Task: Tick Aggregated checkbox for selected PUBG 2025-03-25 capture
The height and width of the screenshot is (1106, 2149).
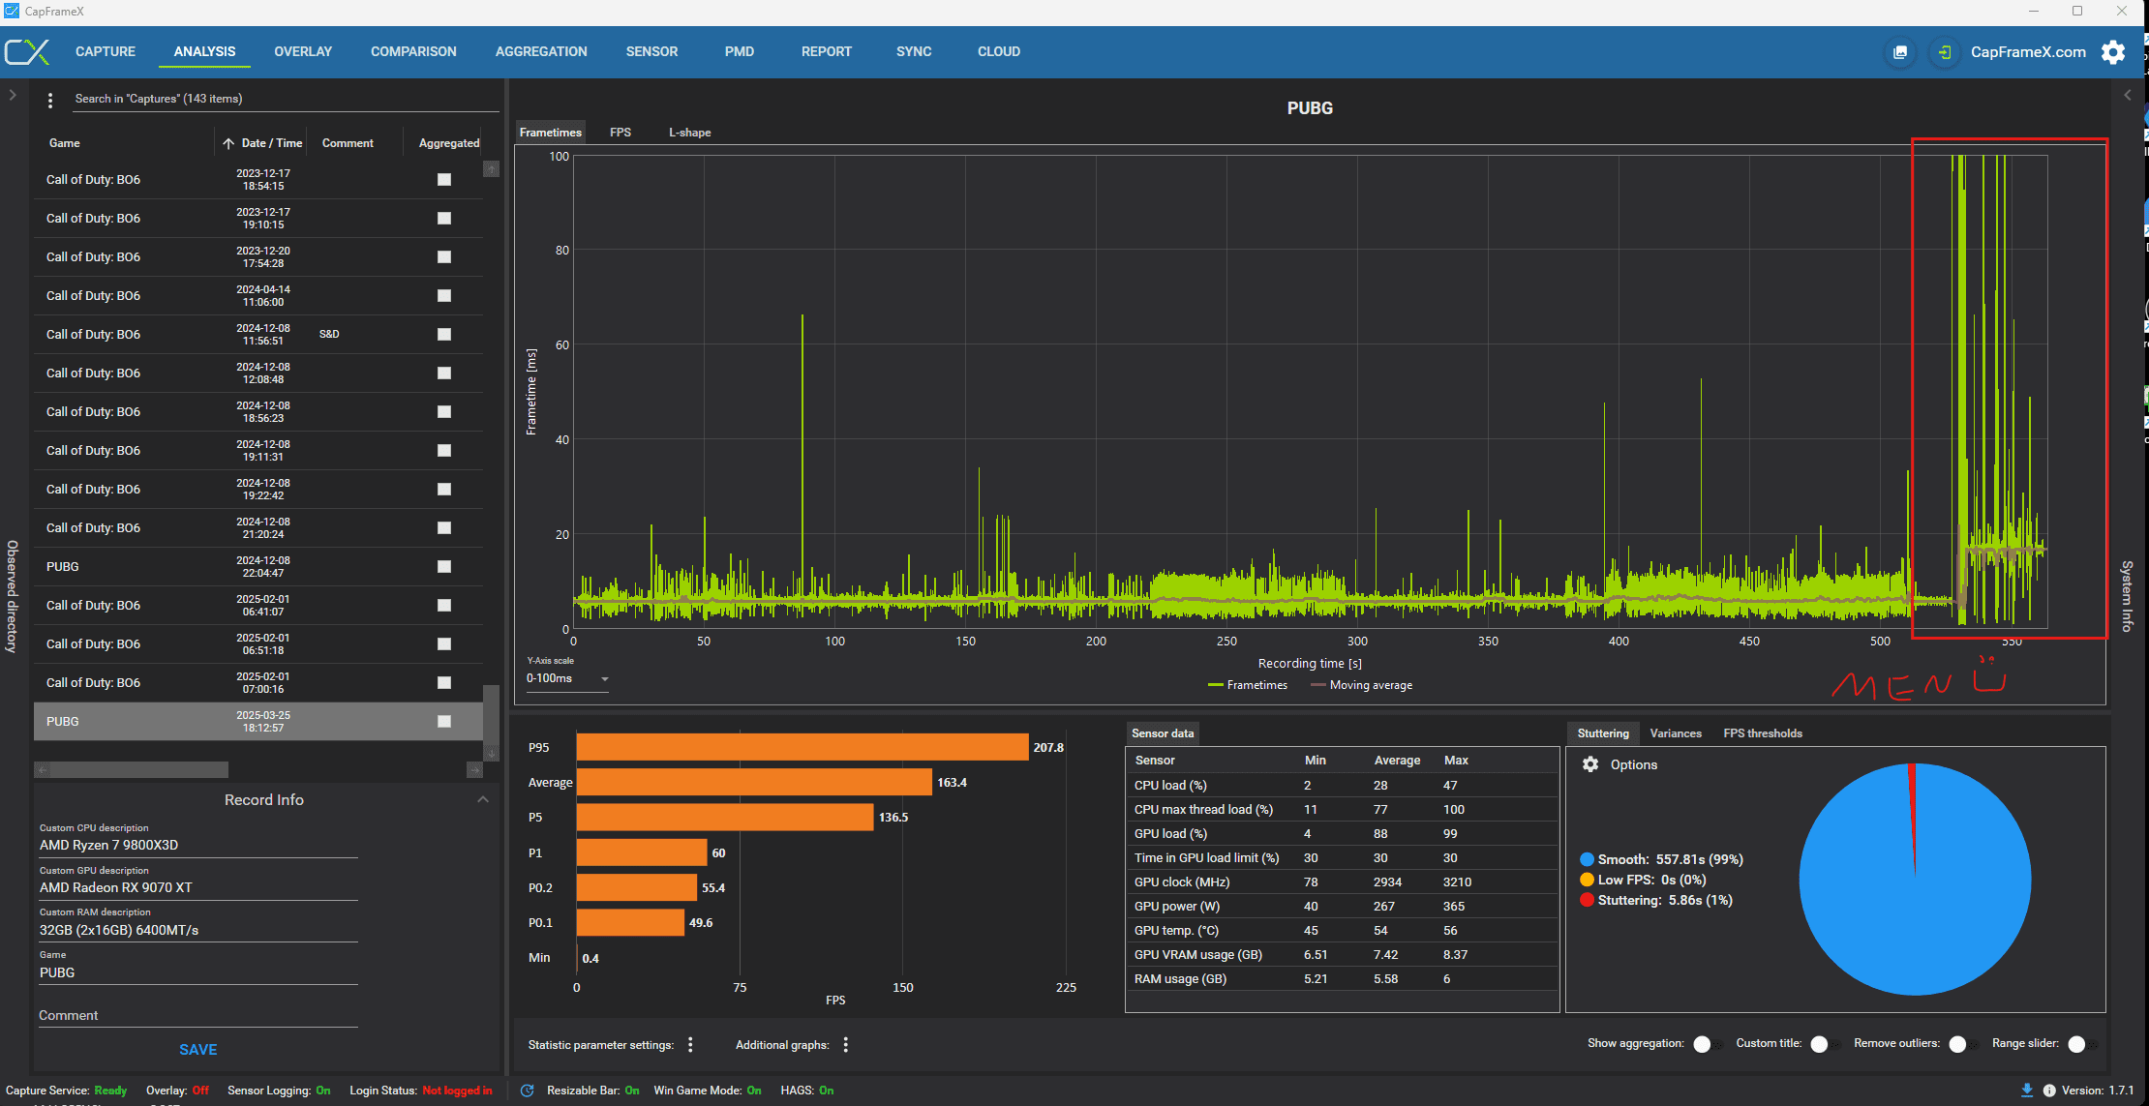Action: [444, 721]
